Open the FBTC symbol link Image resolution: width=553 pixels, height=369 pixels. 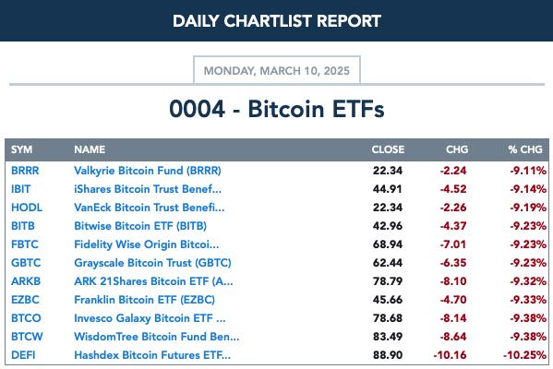25,244
